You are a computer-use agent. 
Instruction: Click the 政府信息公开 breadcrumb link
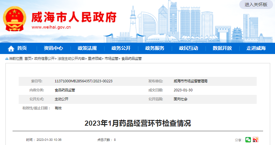coord(44,59)
